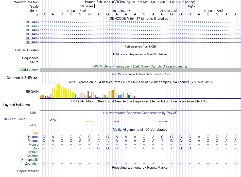Click the Scale label
The width and height of the screenshot is (241, 177).
[35, 7]
